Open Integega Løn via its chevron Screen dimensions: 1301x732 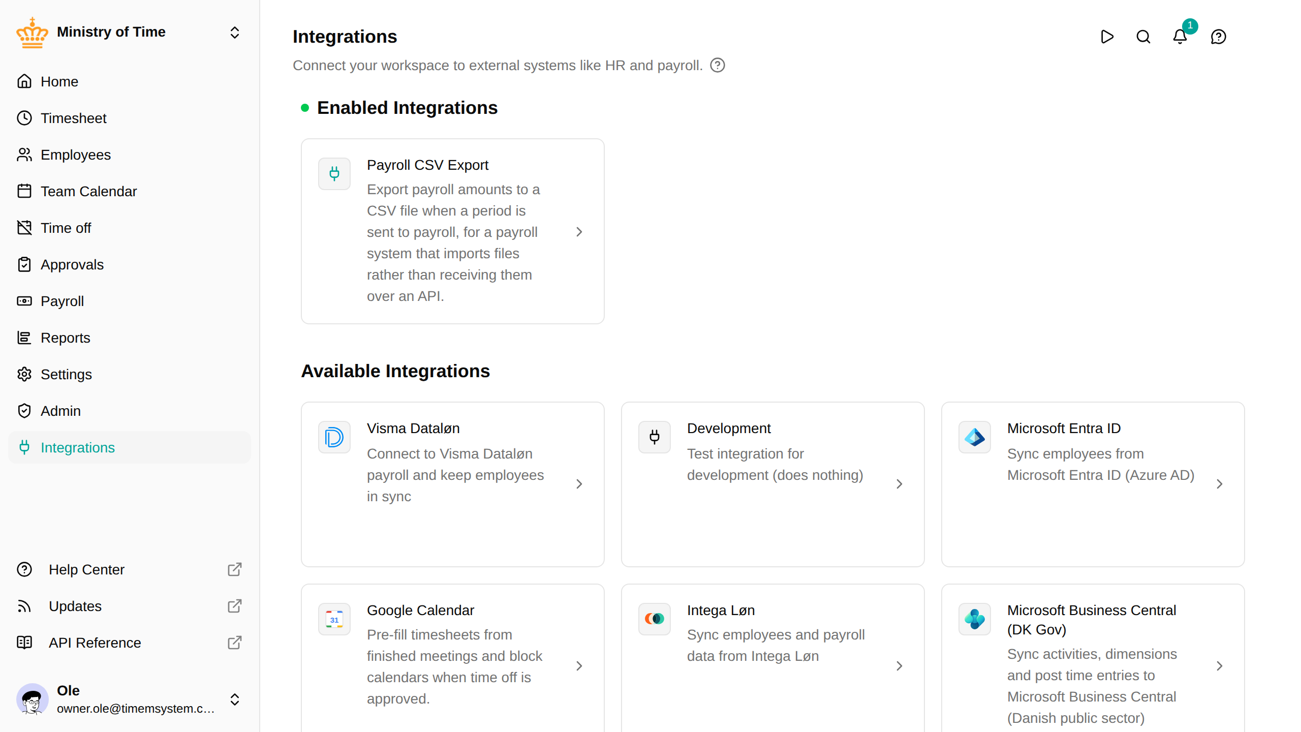(900, 666)
